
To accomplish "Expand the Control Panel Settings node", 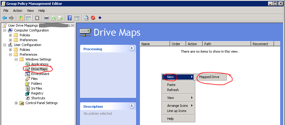I will (x=16, y=103).
